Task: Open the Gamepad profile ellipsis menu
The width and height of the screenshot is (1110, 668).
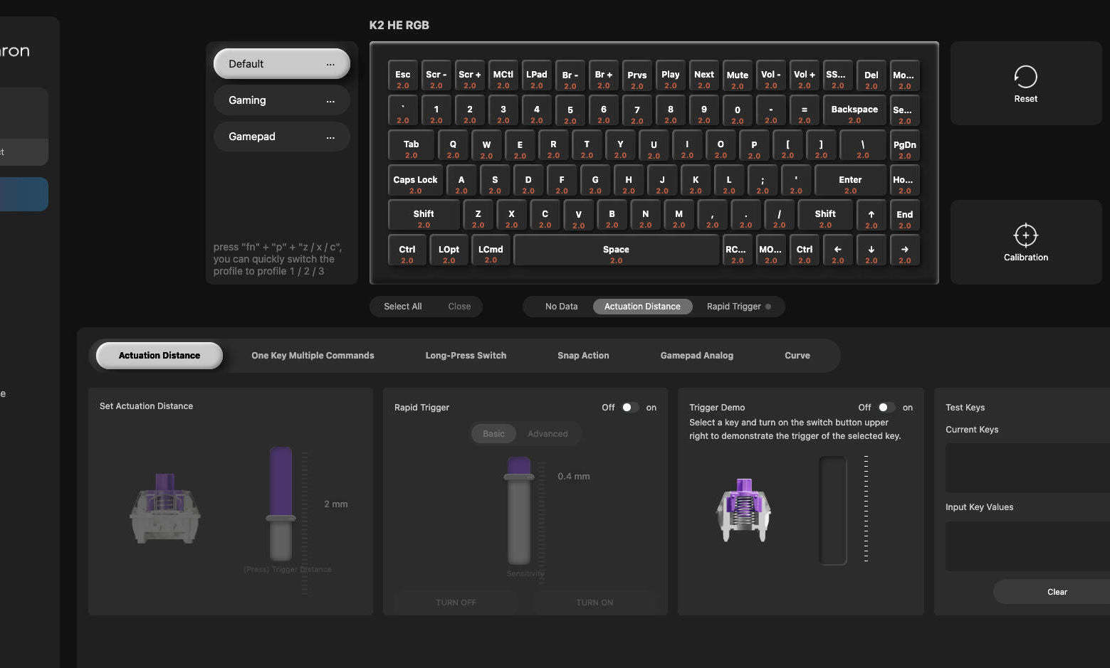Action: [330, 137]
